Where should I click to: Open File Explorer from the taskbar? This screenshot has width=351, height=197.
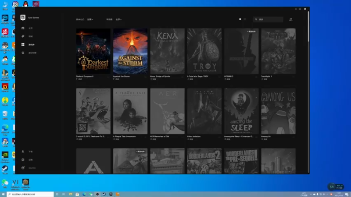(x=71, y=194)
